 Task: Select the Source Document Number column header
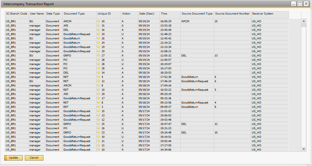coord(232,14)
